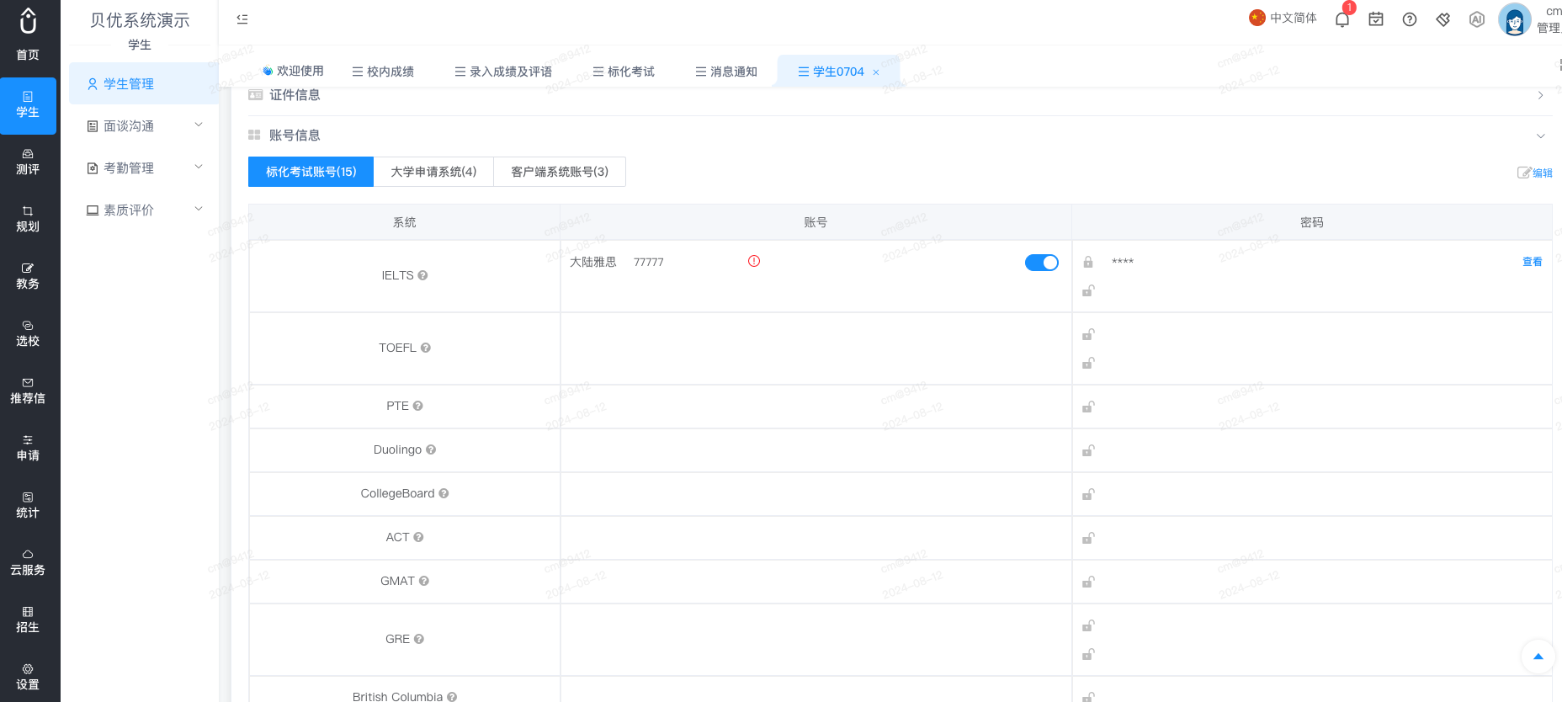The image size is (1562, 702).
Task: Click the back-to-top arrow button
Action: tap(1538, 657)
